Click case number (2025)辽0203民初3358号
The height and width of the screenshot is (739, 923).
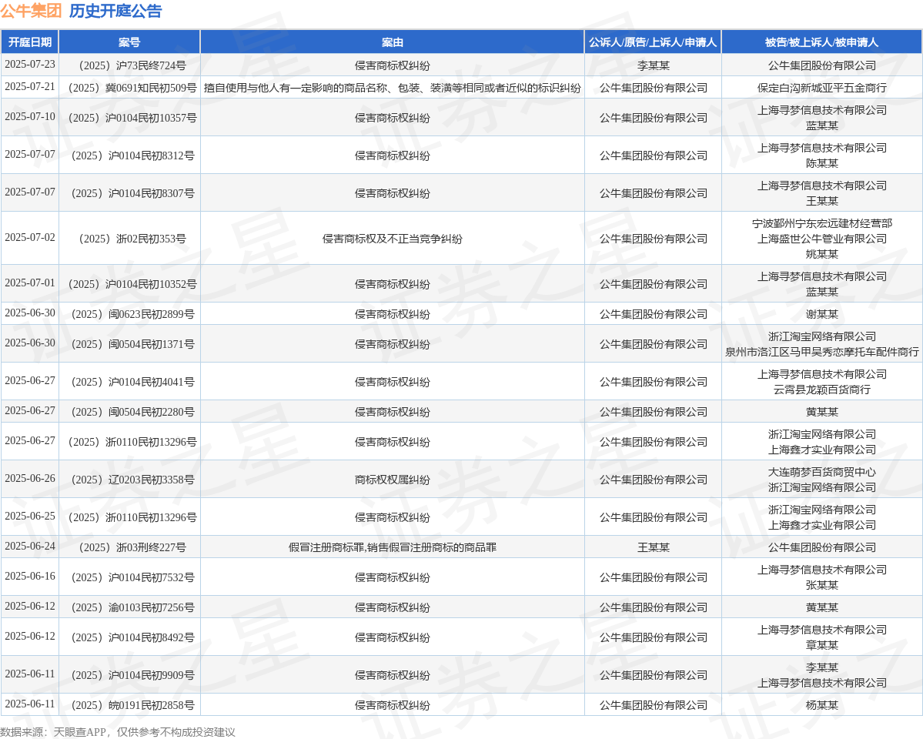click(x=129, y=480)
